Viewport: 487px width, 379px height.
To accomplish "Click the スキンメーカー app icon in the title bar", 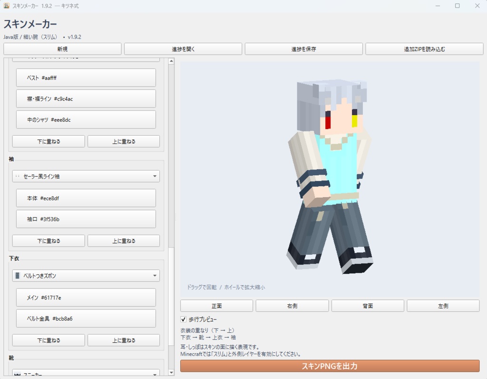I will click(x=6, y=6).
